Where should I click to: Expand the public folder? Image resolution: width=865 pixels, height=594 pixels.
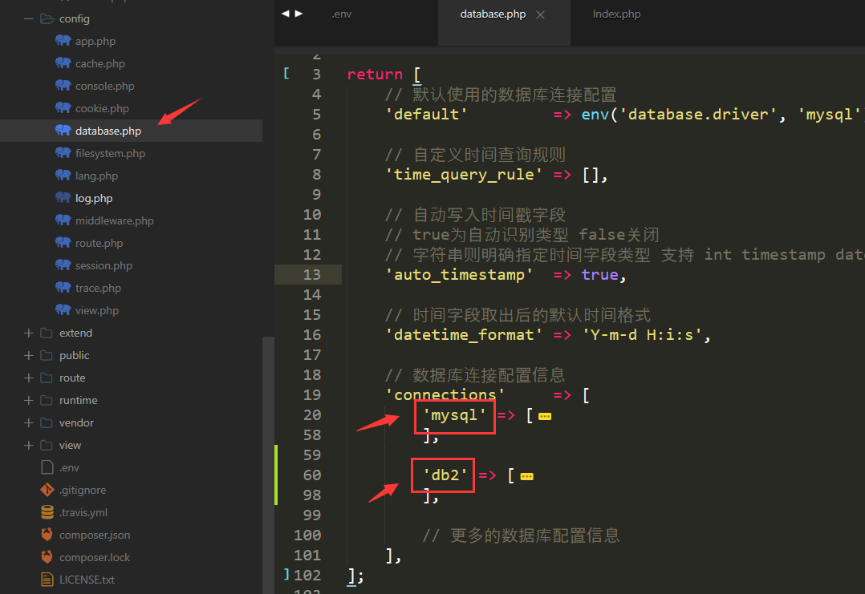pyautogui.click(x=29, y=355)
